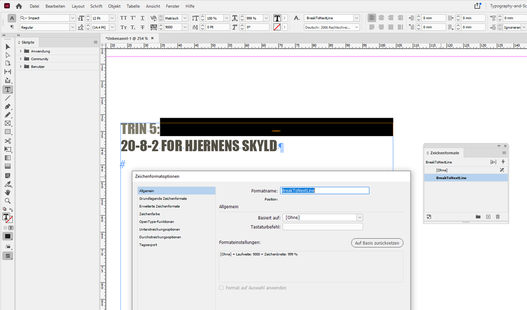Select 'Zeichenfarbe' category in dialog
527x310 pixels.
click(x=150, y=214)
